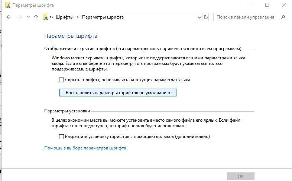Enable Скрыть шрифты checkbox

61,80
